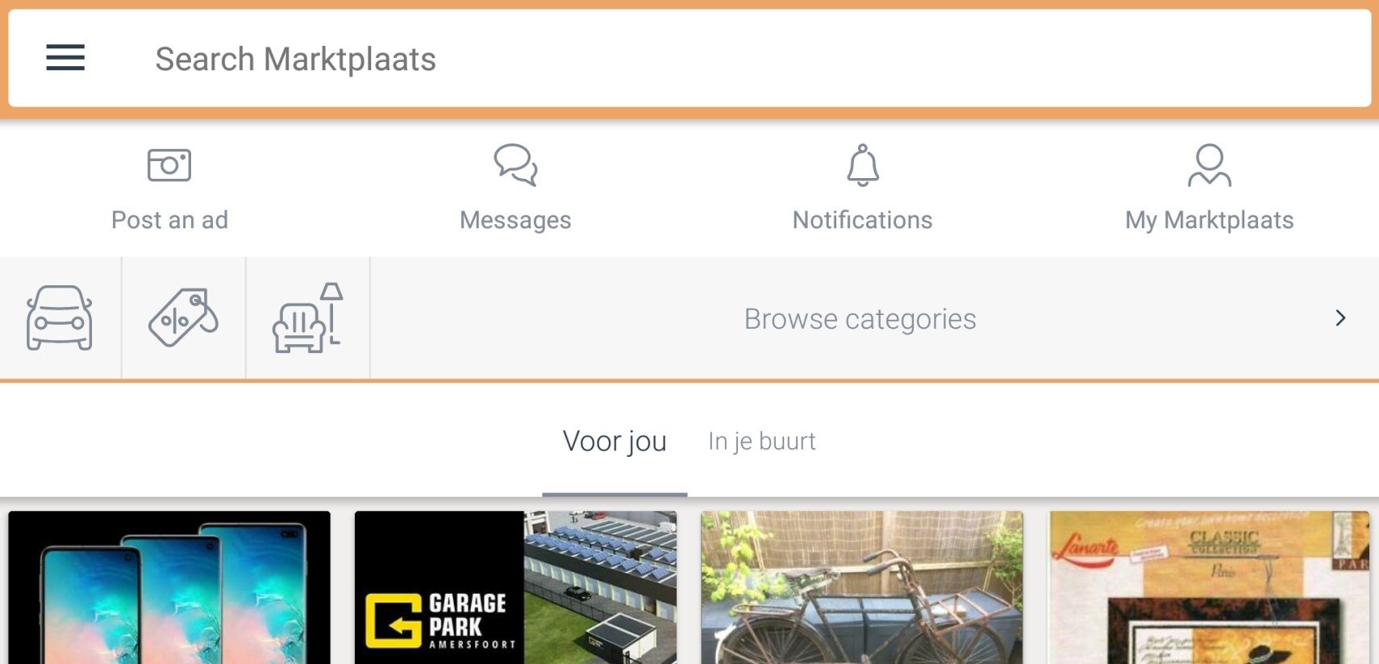Click the Messages text label

(x=515, y=221)
